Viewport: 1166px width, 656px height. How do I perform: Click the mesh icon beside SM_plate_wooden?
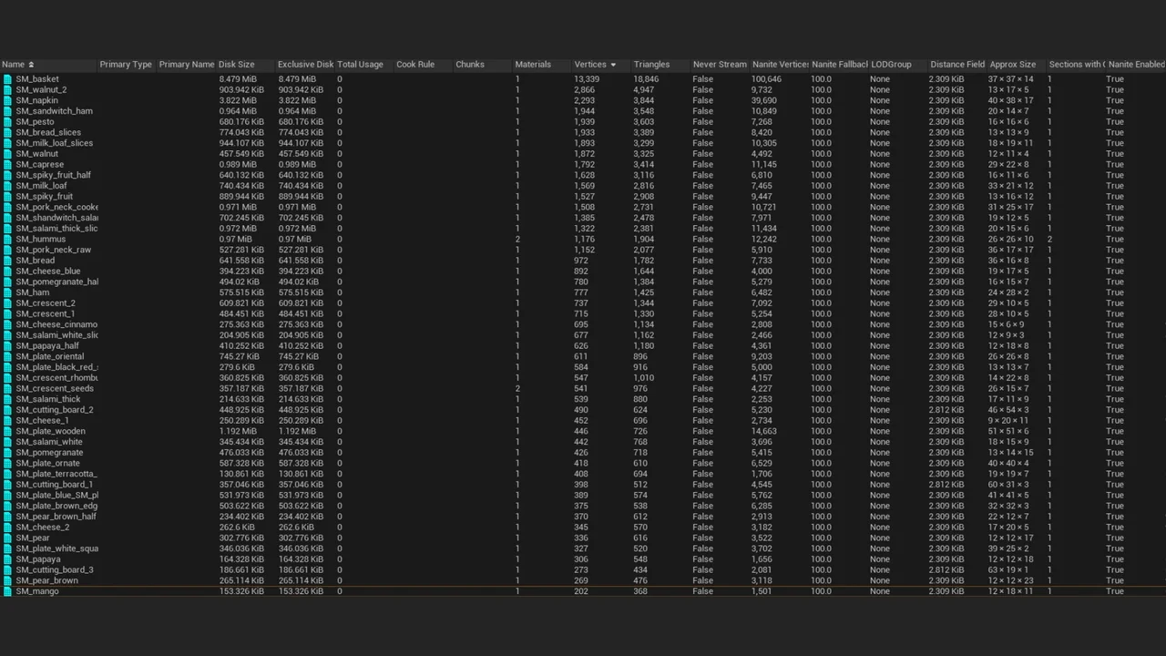[7, 432]
